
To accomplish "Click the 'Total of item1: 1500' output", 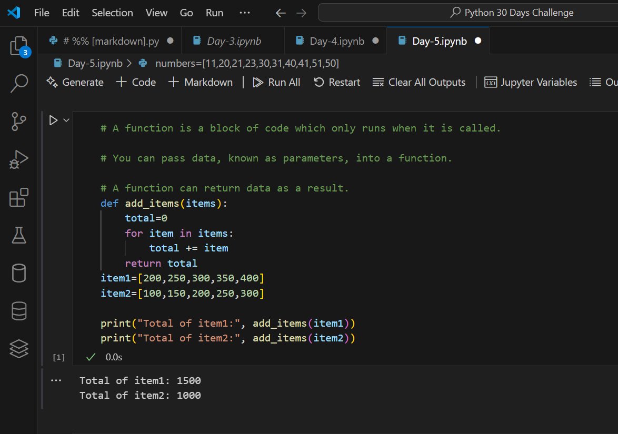I will [140, 380].
